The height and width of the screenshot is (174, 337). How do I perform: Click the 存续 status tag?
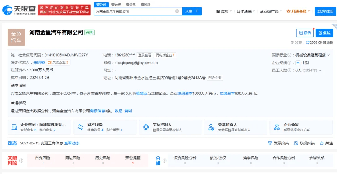tap(90, 32)
